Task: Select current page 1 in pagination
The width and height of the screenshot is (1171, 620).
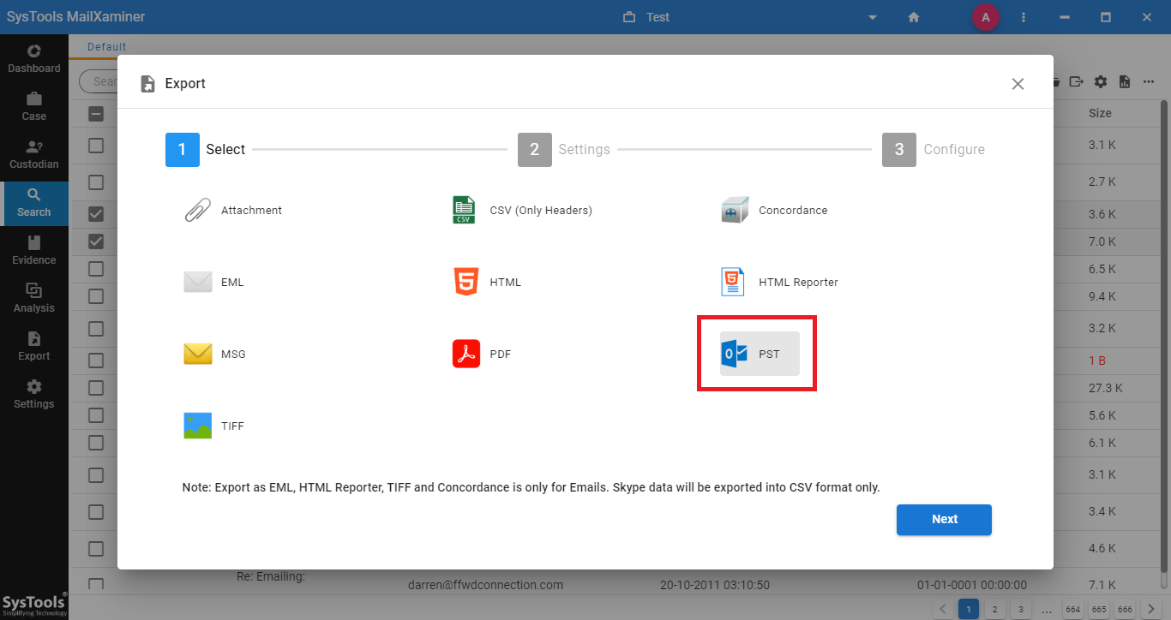Action: tap(968, 609)
